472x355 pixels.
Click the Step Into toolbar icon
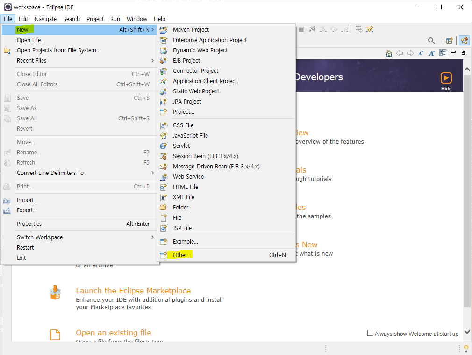pos(323,29)
